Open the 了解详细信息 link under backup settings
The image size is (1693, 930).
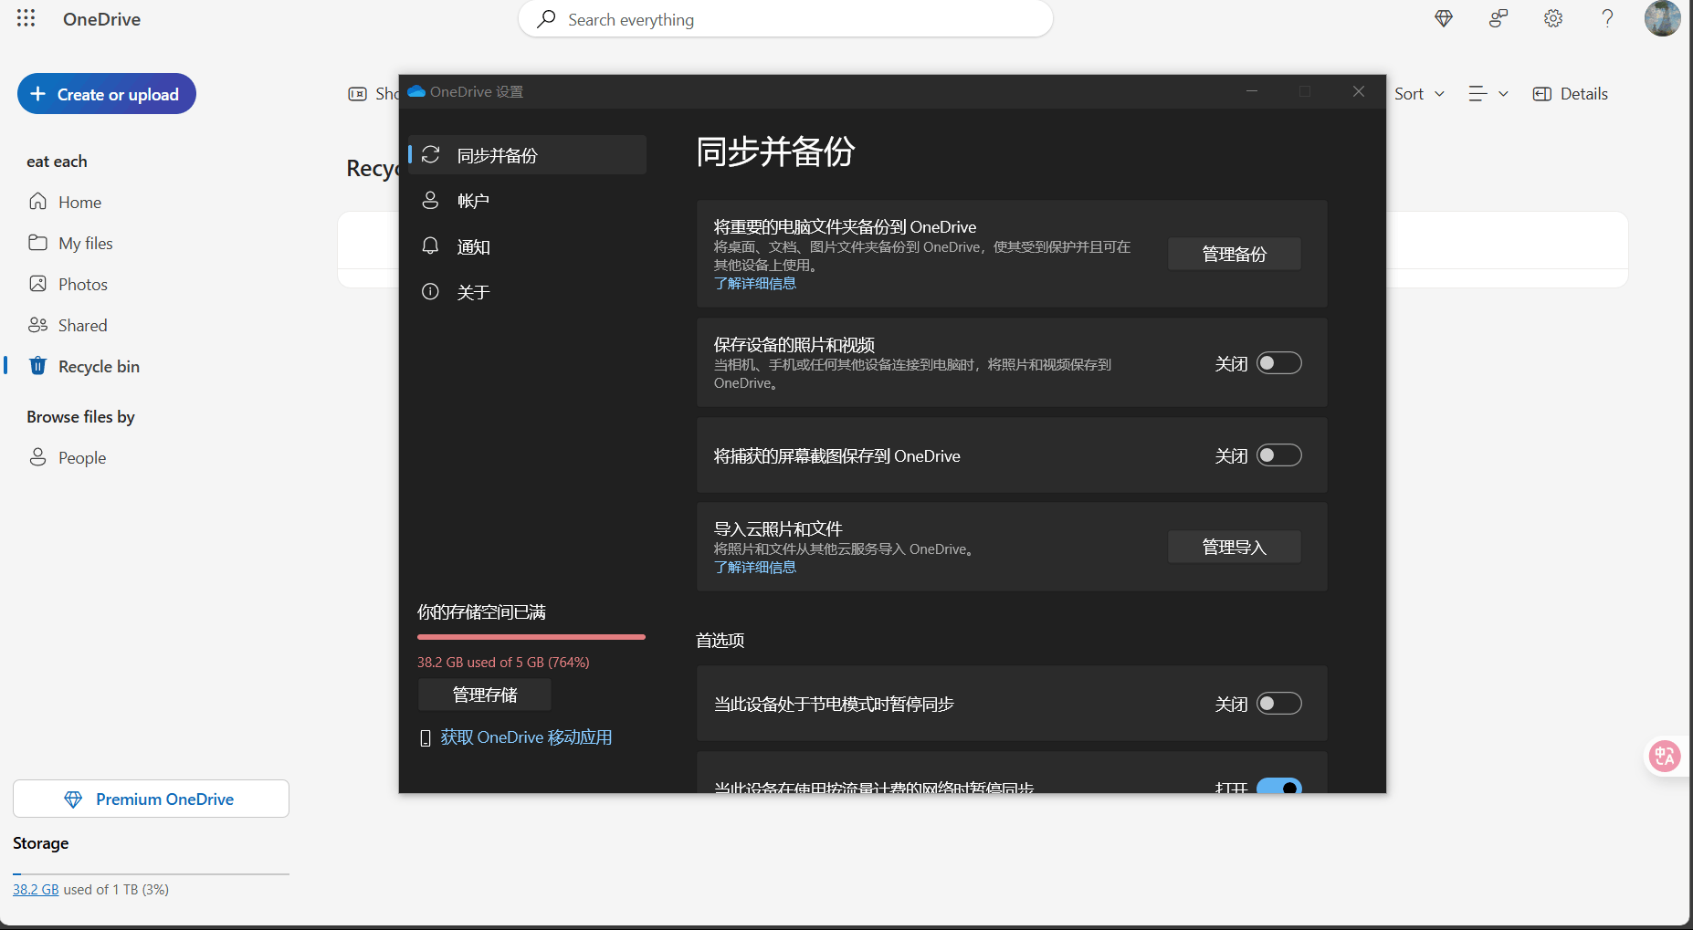click(x=754, y=283)
